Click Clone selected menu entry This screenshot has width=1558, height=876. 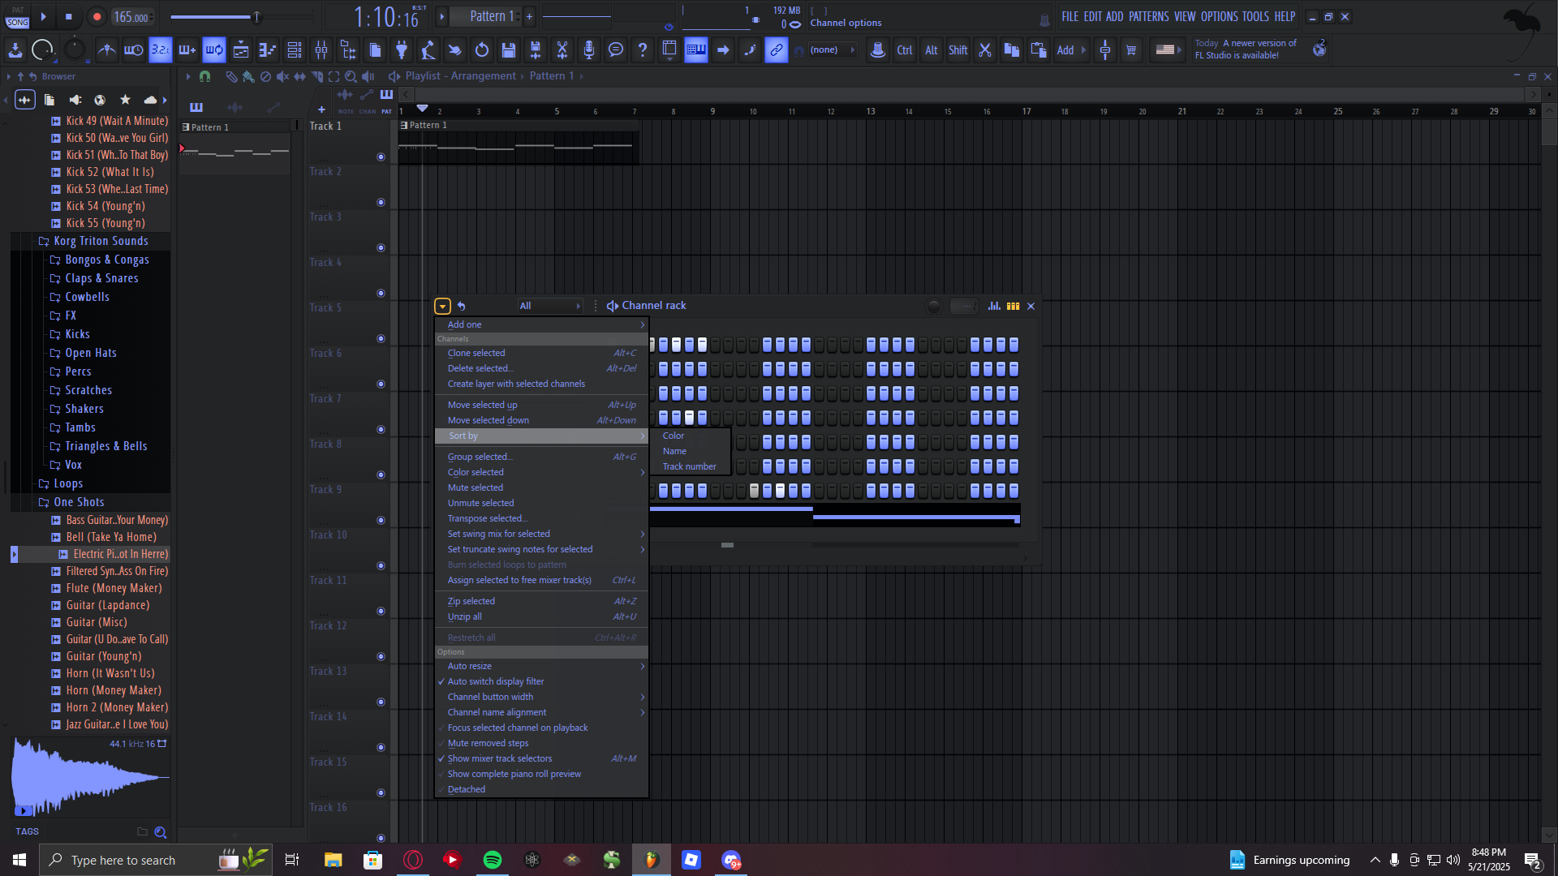(x=476, y=353)
